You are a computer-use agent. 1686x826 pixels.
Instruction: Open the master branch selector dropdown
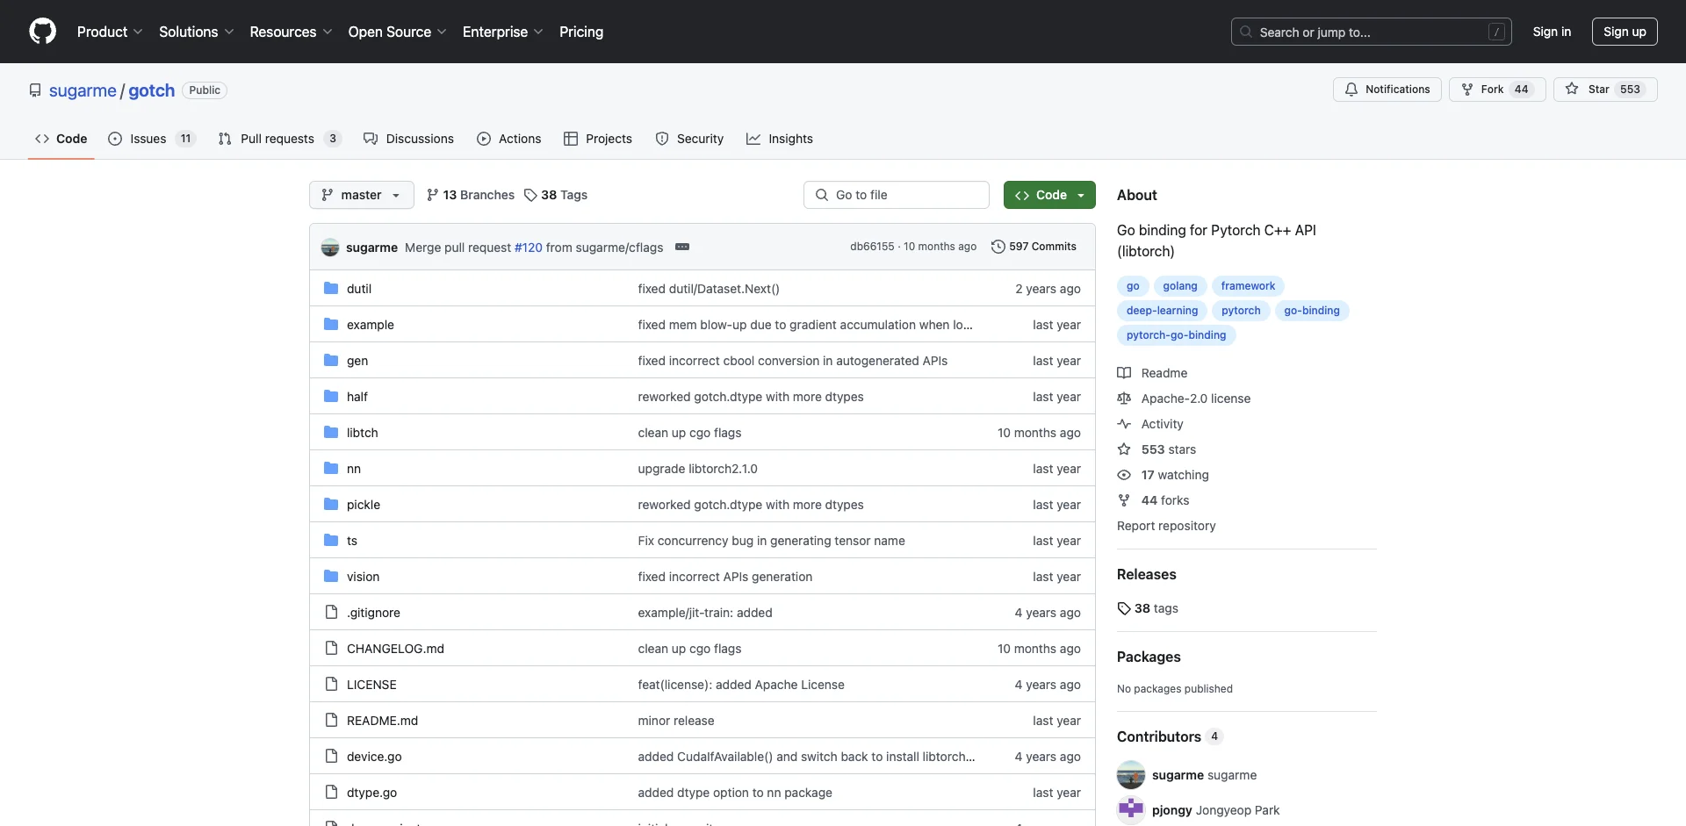[362, 195]
